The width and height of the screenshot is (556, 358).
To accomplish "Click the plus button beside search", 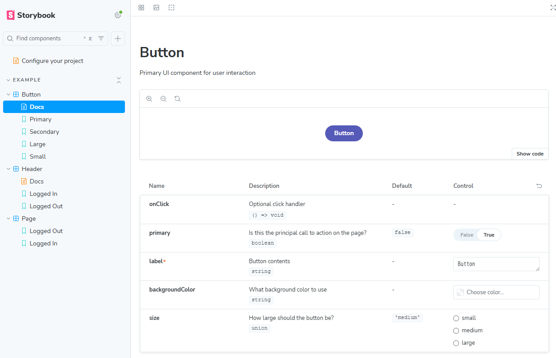I will (x=118, y=39).
